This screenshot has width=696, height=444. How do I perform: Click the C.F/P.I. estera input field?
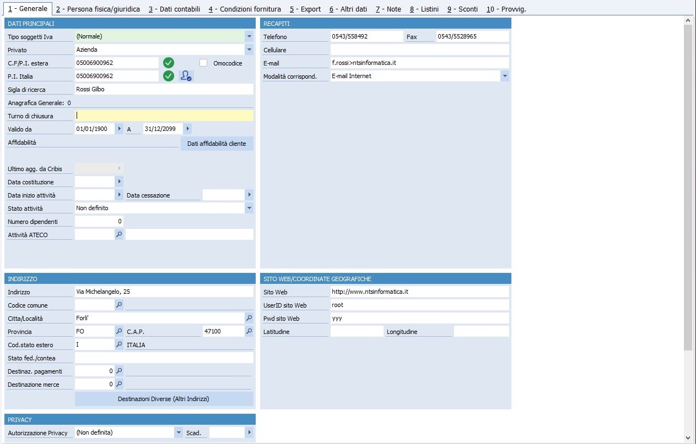click(x=117, y=63)
